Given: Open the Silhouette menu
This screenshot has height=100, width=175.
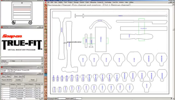Looking at the screenshot, I should coord(93,2).
